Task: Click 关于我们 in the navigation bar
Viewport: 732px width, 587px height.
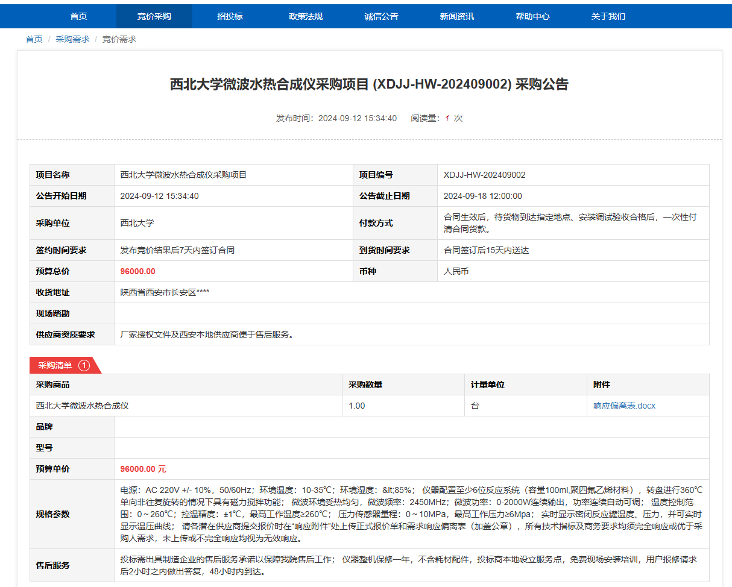Action: tap(608, 16)
